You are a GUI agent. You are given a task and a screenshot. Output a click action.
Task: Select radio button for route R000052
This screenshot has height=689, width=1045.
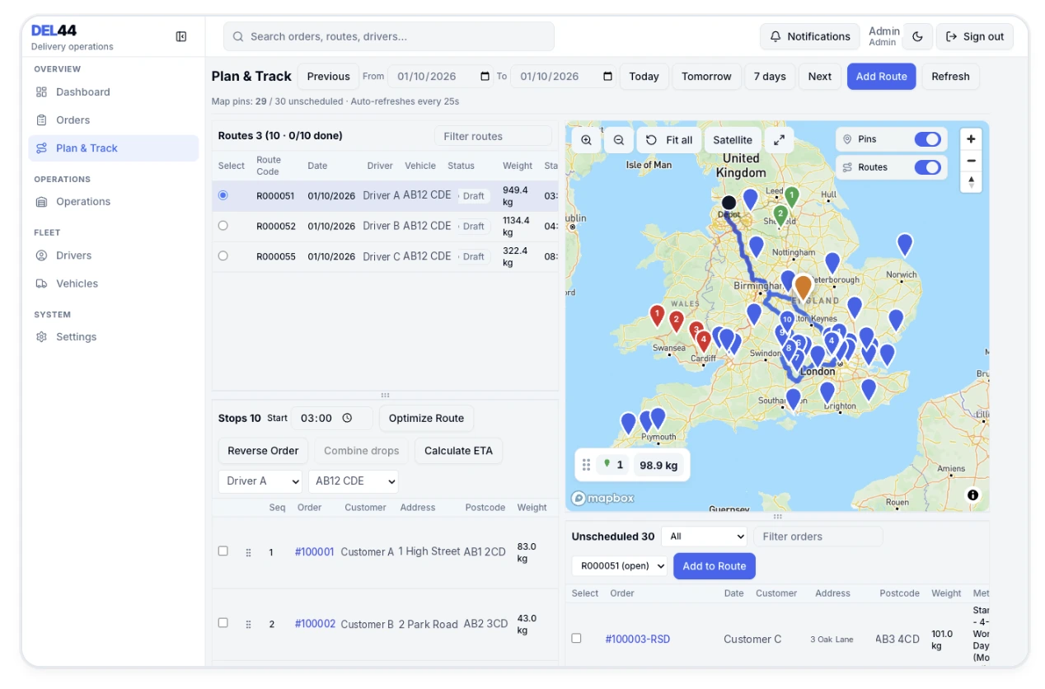pyautogui.click(x=223, y=225)
